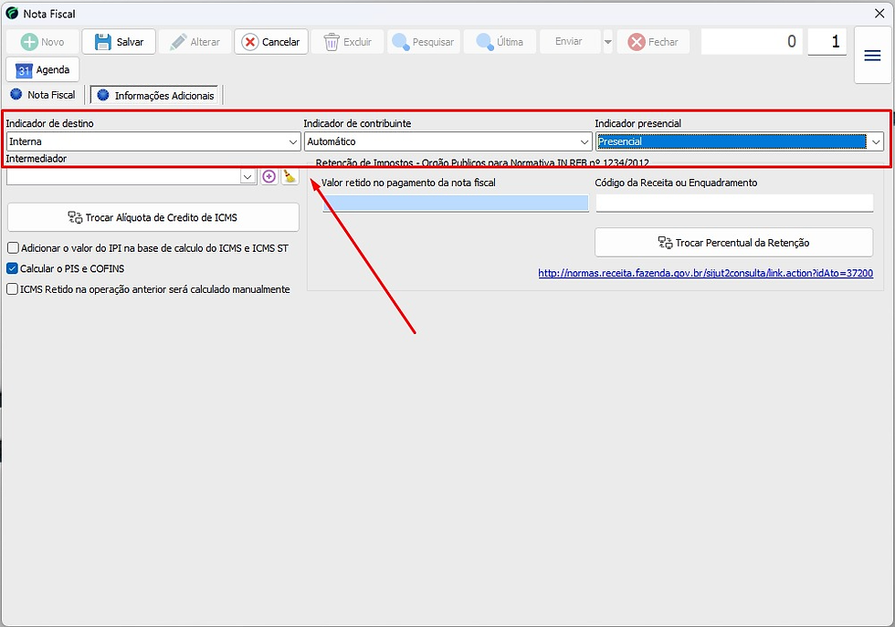Clear Intermediador with the broom icon
This screenshot has height=627, width=895.
click(x=290, y=176)
